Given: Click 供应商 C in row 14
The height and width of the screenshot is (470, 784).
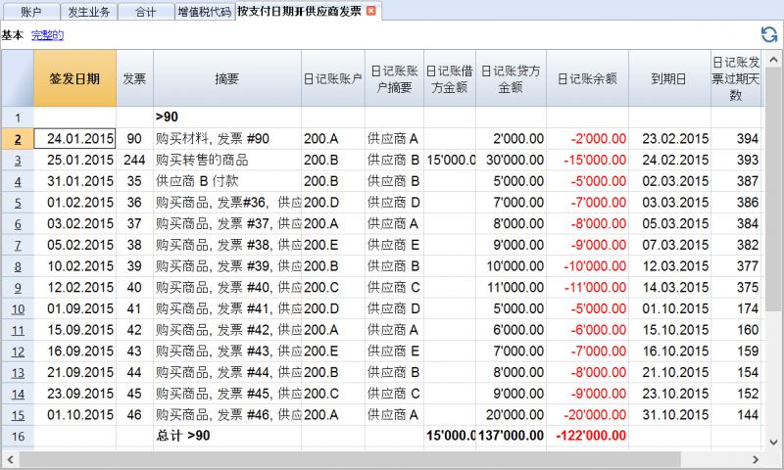Looking at the screenshot, I should click(395, 394).
